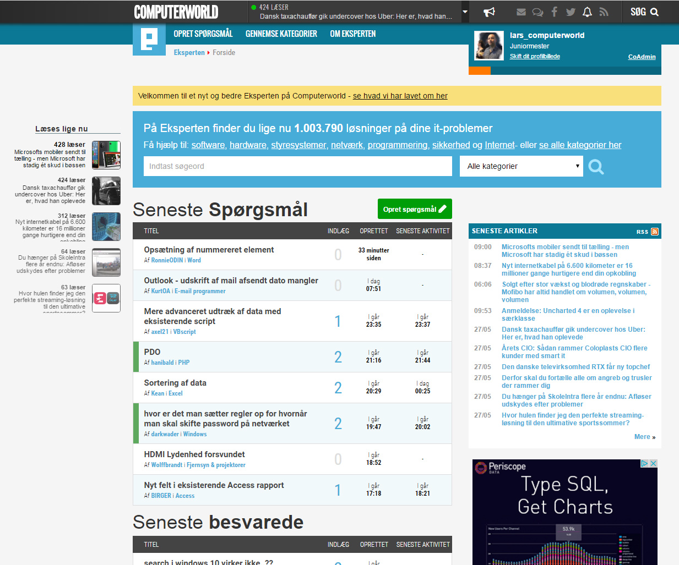Go to 'Om Eksperten' menu item
The image size is (679, 565).
[352, 34]
